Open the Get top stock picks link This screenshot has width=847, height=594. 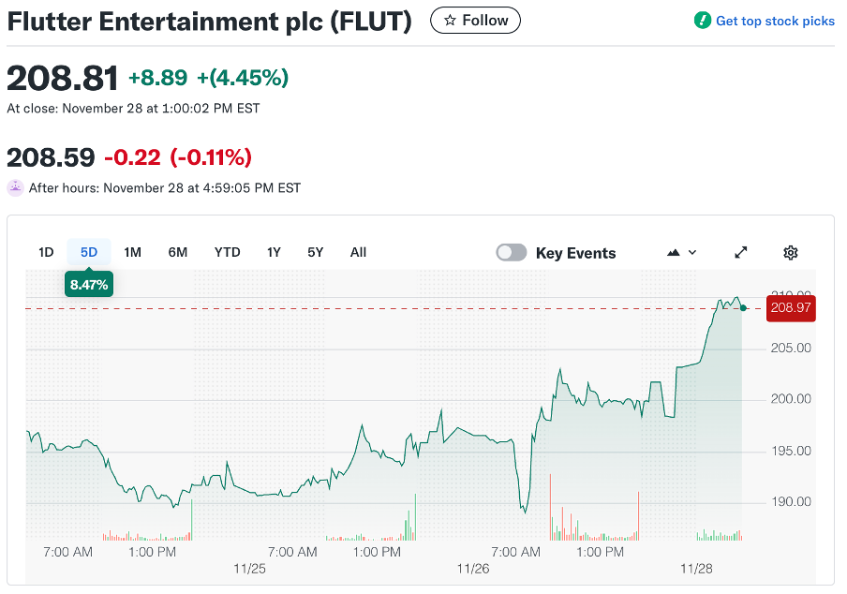coord(774,21)
